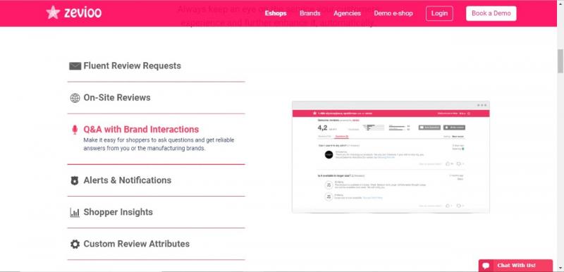Click the Login button
The height and width of the screenshot is (272, 564).
pos(439,13)
